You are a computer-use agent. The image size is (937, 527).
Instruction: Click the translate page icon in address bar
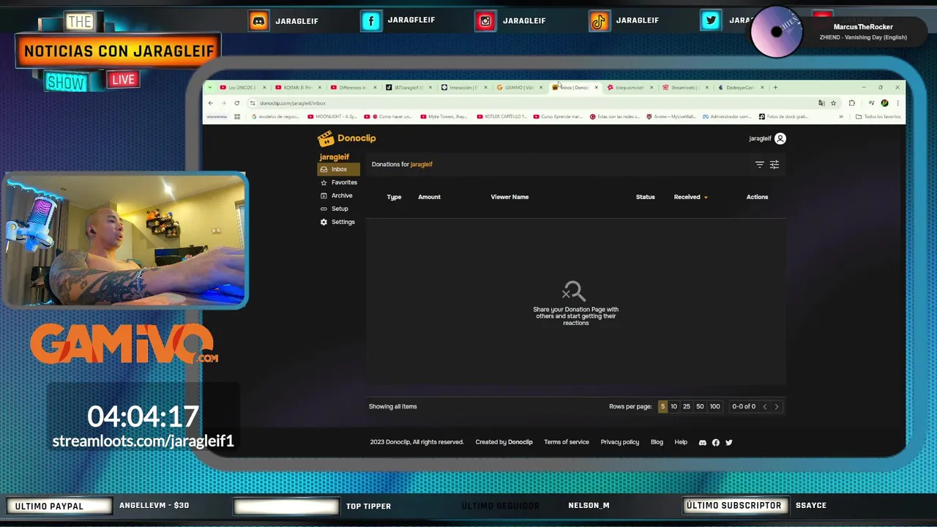tap(821, 103)
